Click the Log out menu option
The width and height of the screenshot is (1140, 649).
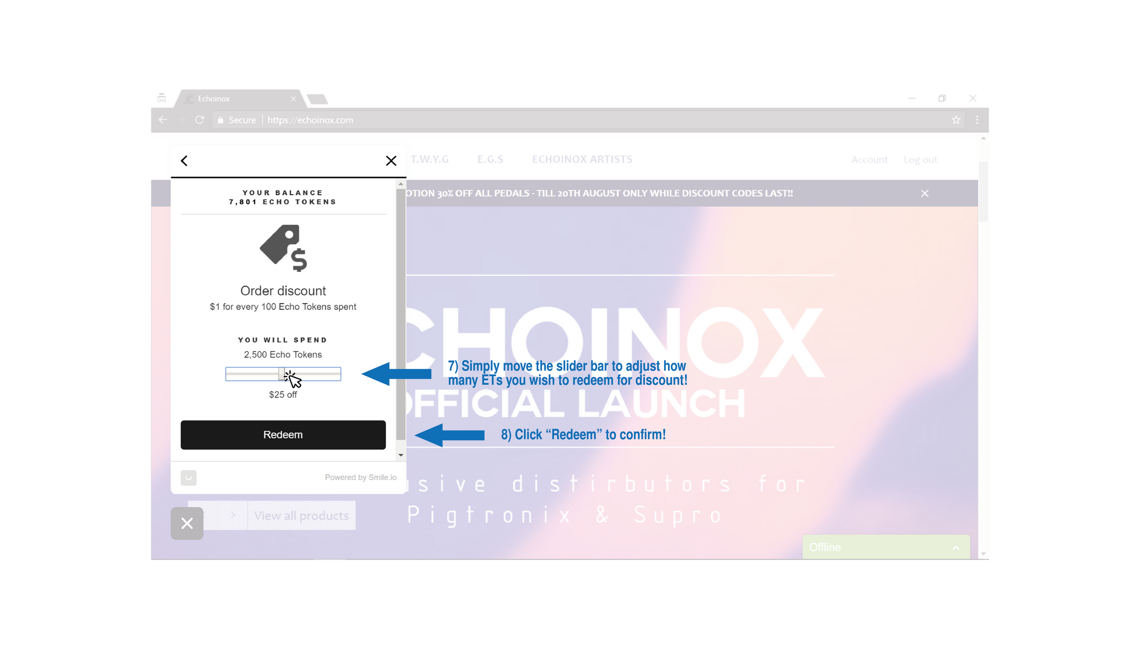tap(920, 158)
